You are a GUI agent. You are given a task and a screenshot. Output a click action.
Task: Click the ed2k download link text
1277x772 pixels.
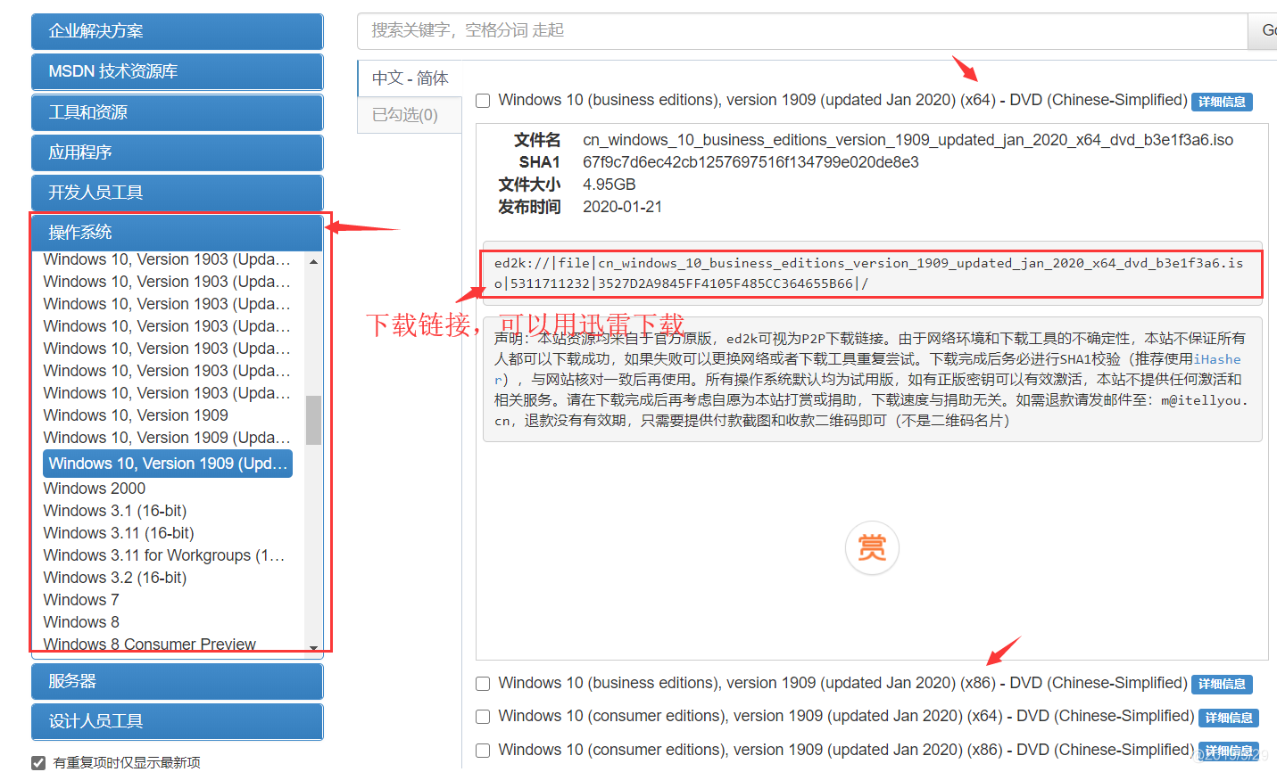[868, 274]
